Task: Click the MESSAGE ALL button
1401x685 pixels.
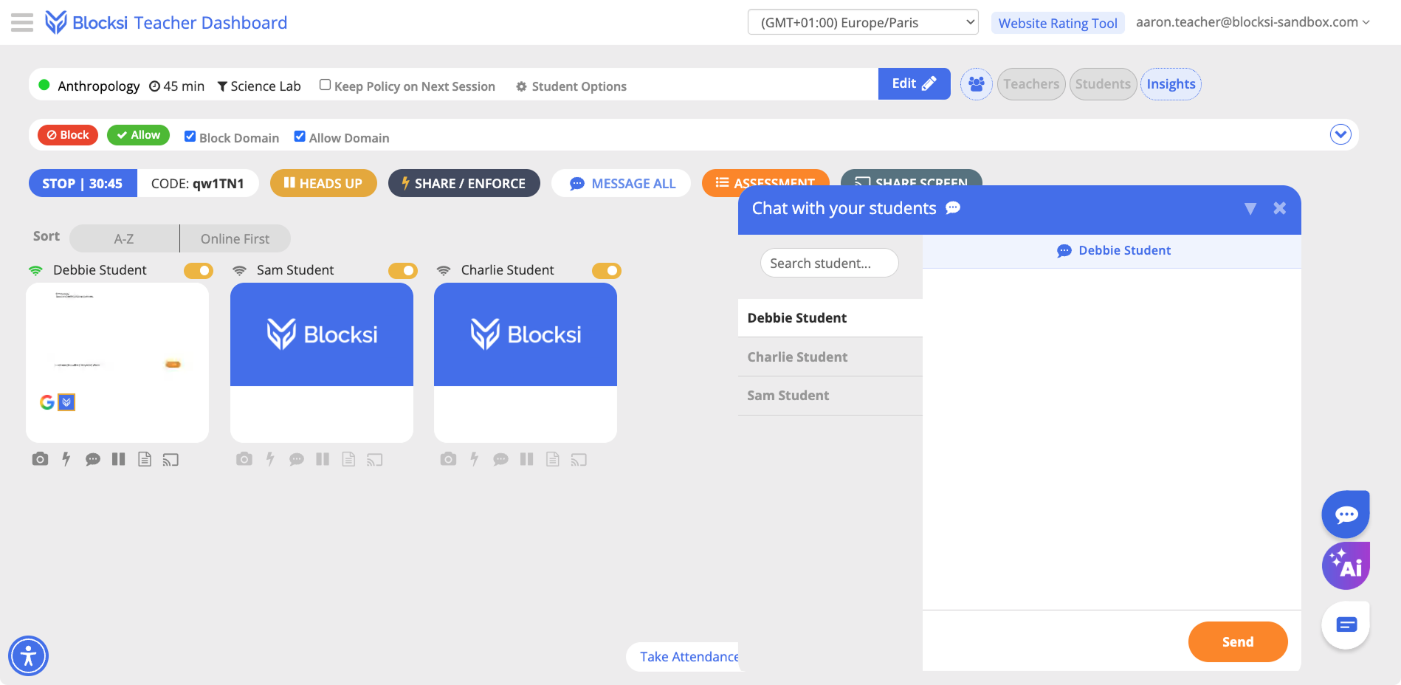Action: (x=622, y=183)
